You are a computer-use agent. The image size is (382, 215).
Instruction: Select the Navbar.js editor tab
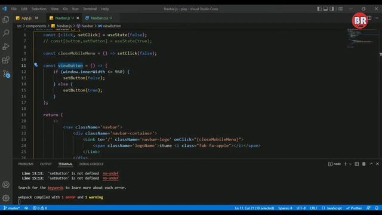pyautogui.click(x=62, y=18)
